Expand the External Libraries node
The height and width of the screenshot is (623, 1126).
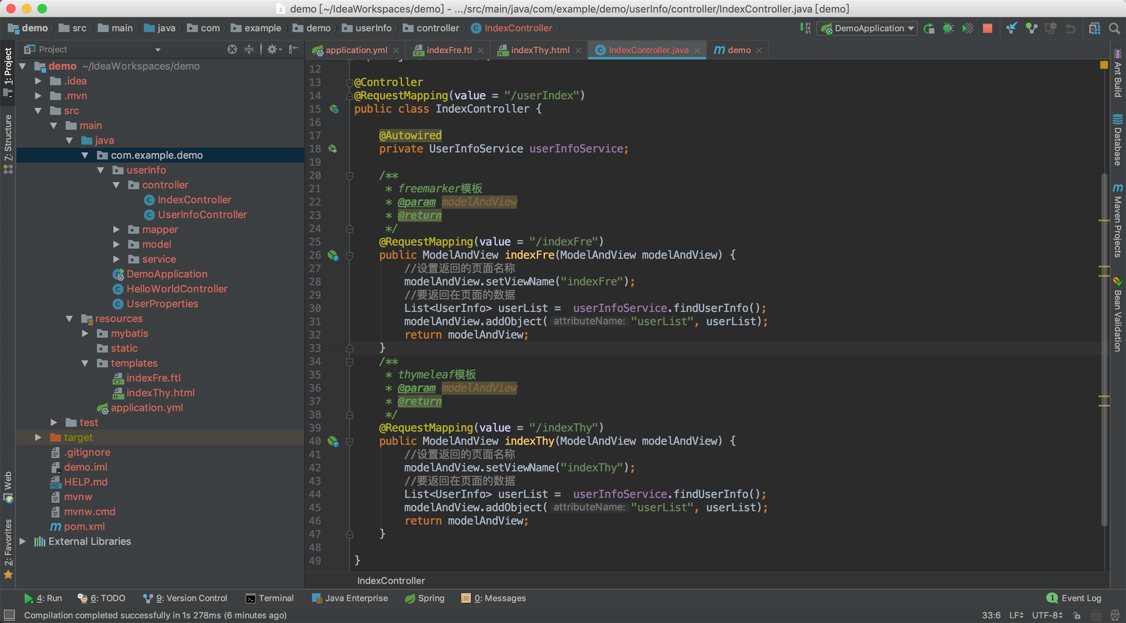coord(23,541)
